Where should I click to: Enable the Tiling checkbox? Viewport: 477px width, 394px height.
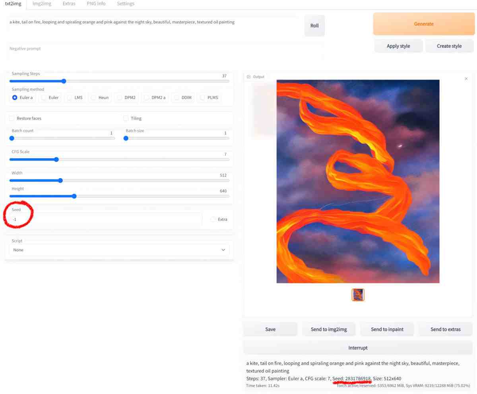click(126, 118)
